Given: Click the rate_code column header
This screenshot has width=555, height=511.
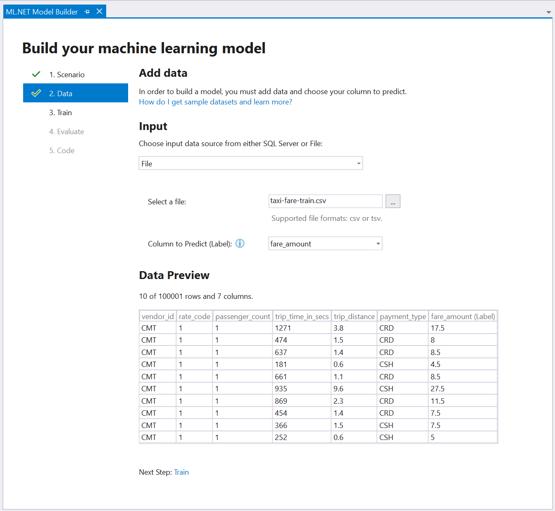Looking at the screenshot, I should (194, 316).
